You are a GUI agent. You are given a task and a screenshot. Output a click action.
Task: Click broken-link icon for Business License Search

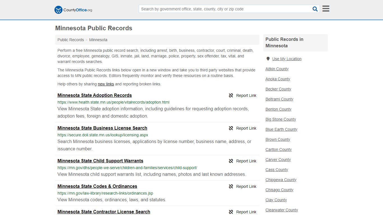pos(231,128)
